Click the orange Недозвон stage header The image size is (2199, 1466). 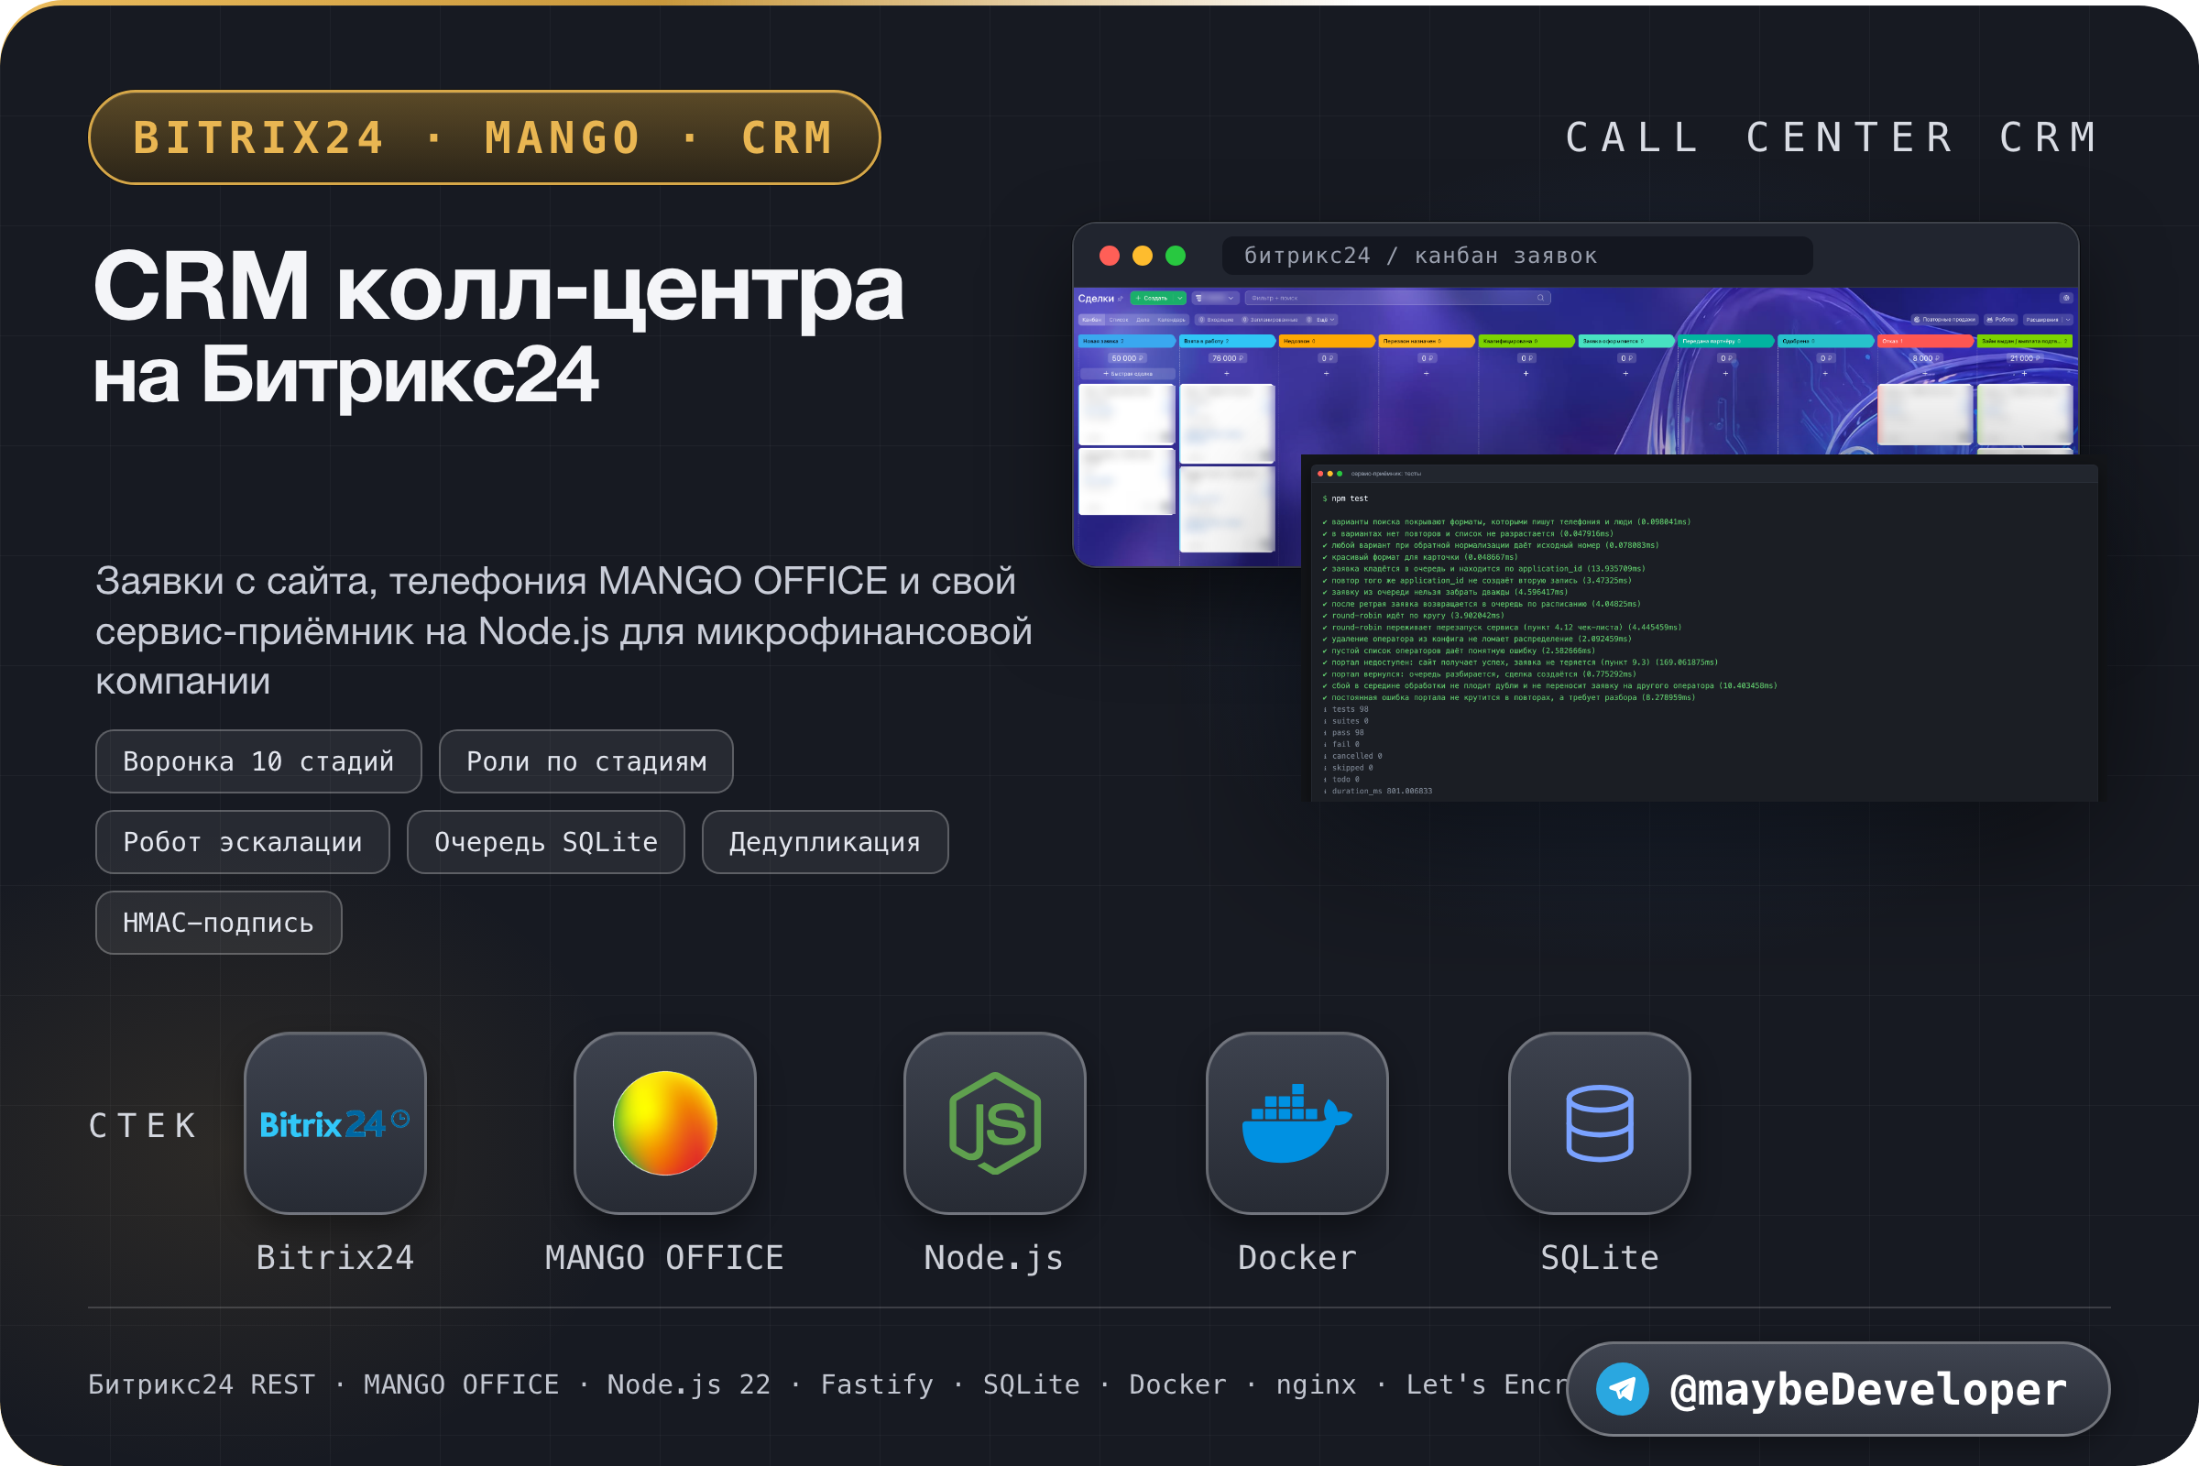pyautogui.click(x=1328, y=341)
